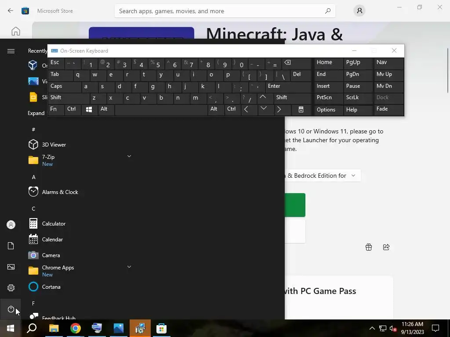Toggle Caps key on On-Screen Keyboard
This screenshot has width=450, height=337.
tap(64, 86)
